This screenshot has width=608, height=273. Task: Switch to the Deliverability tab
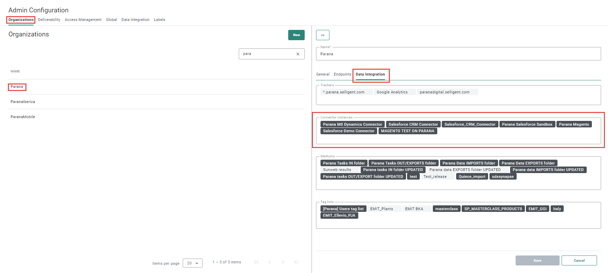(49, 20)
